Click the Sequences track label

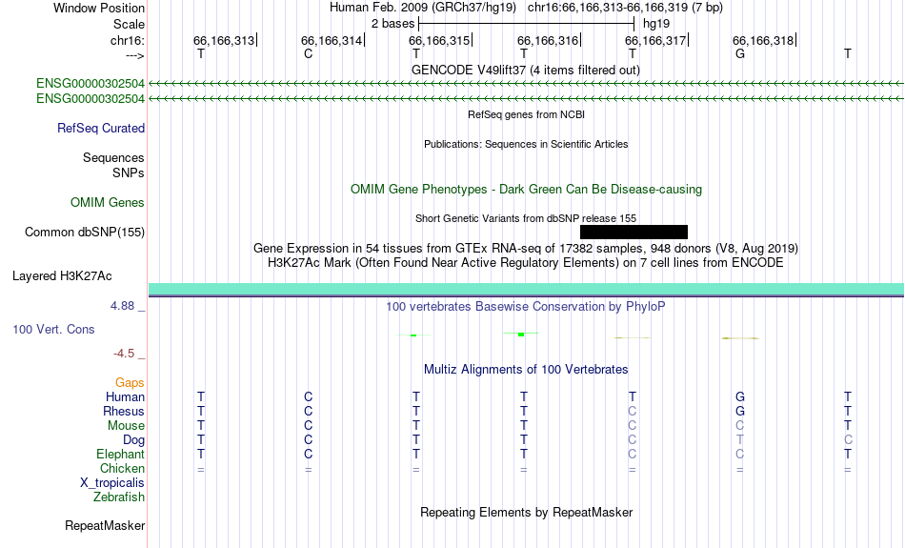113,157
